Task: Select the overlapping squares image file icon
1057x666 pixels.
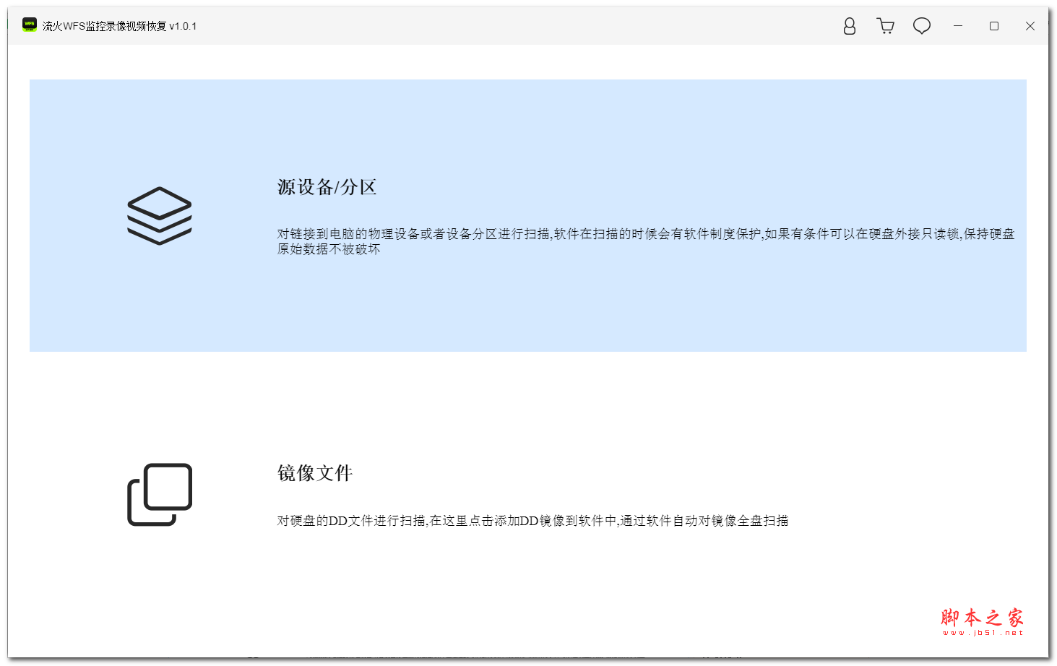Action: [160, 495]
